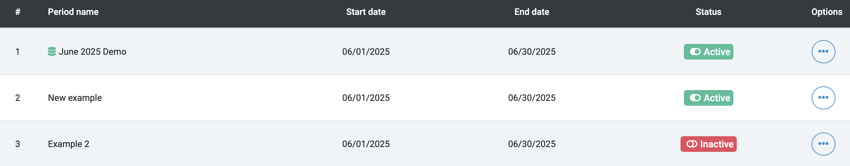Viewport: 850px width, 166px height.
Task: Open options menu for June 2025 Demo
Action: click(x=823, y=52)
